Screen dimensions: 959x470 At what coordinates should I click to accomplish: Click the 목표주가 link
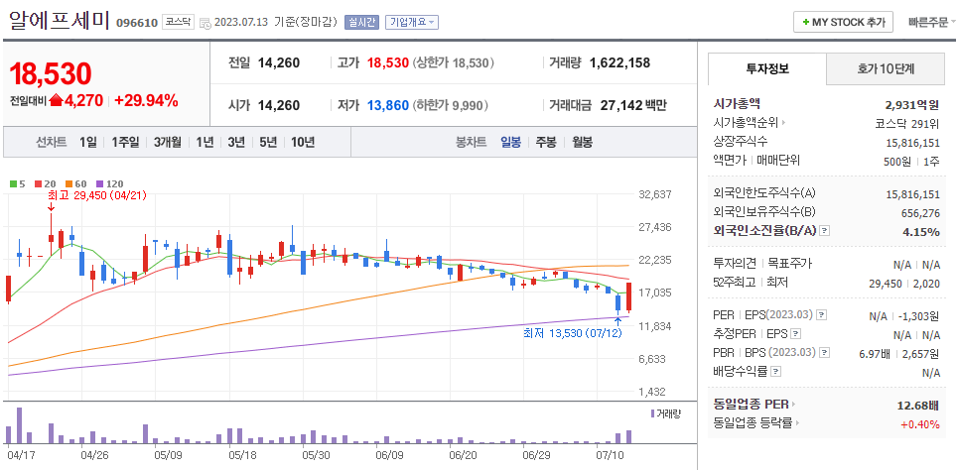(x=789, y=264)
